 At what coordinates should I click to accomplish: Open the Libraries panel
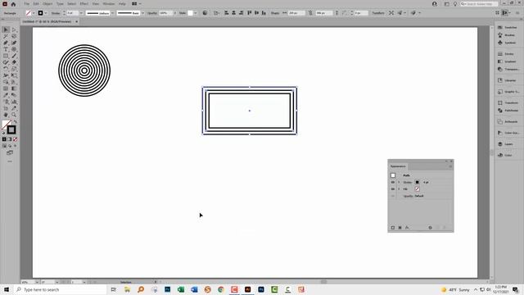coord(508,80)
